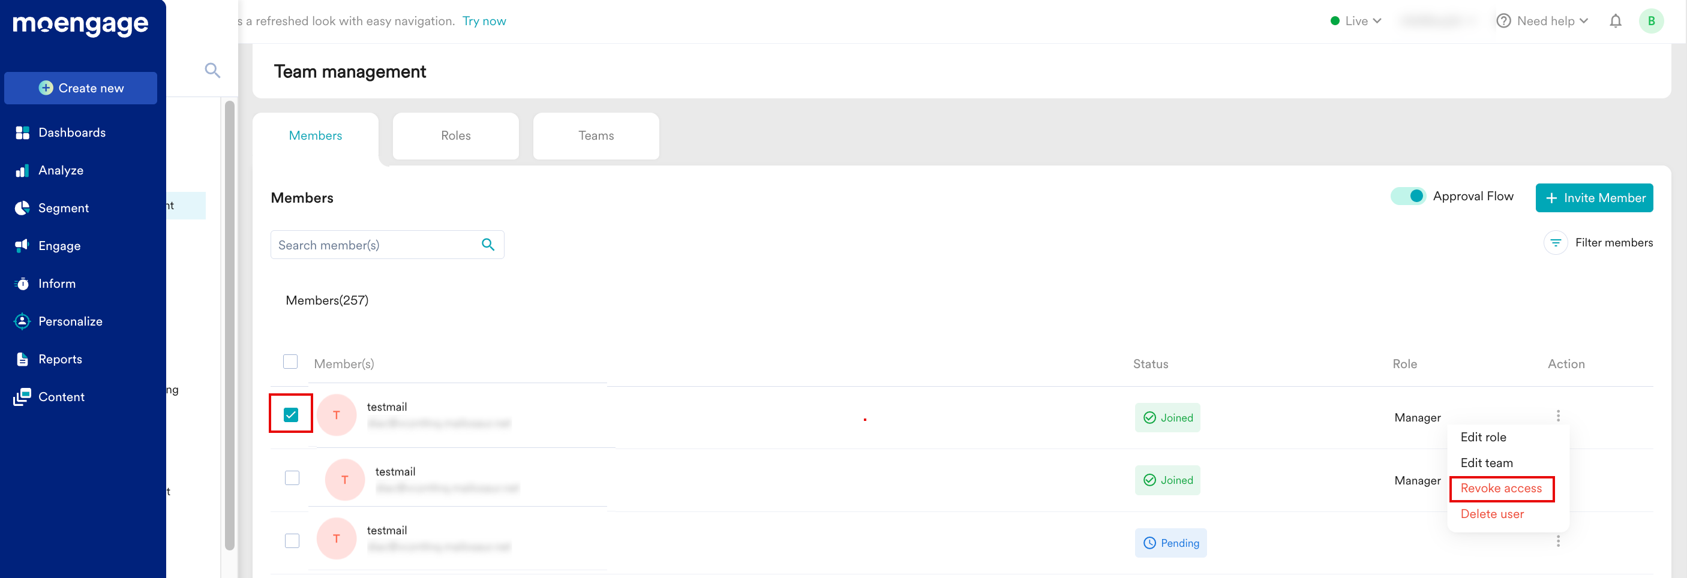
Task: Open the Personalize section
Action: pyautogui.click(x=70, y=321)
